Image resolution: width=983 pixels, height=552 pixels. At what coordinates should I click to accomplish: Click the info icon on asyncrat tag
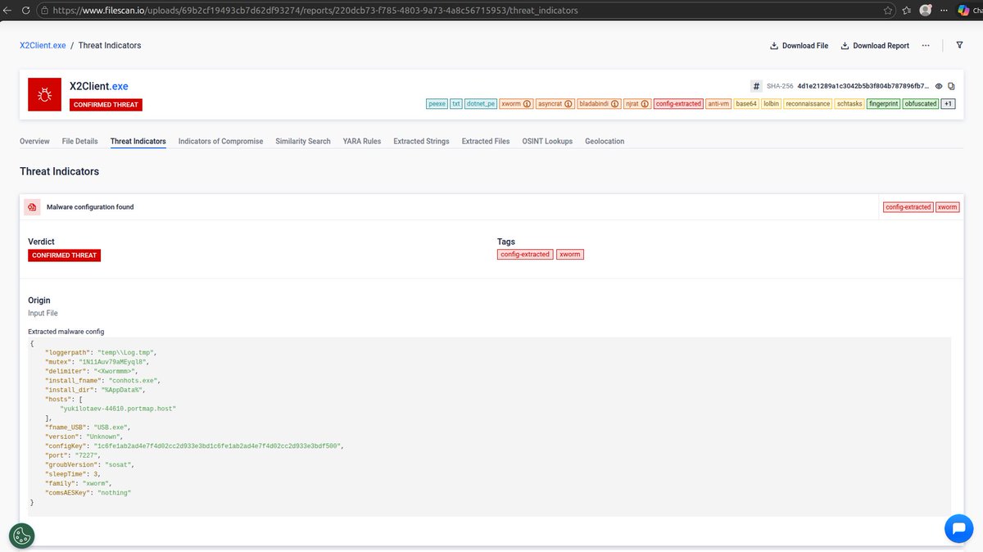[x=569, y=104]
